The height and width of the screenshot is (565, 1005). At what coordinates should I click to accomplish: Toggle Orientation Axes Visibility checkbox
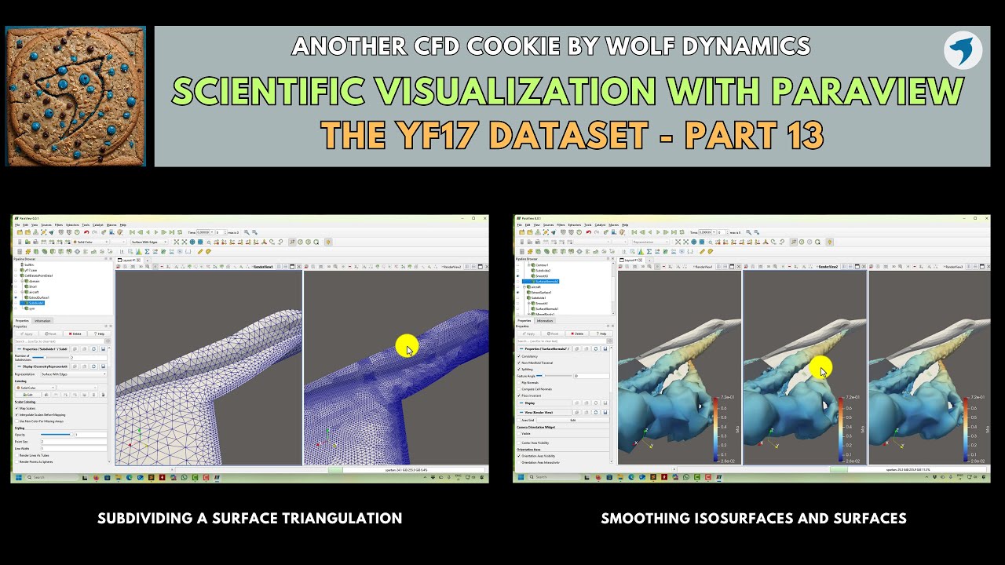(x=519, y=456)
